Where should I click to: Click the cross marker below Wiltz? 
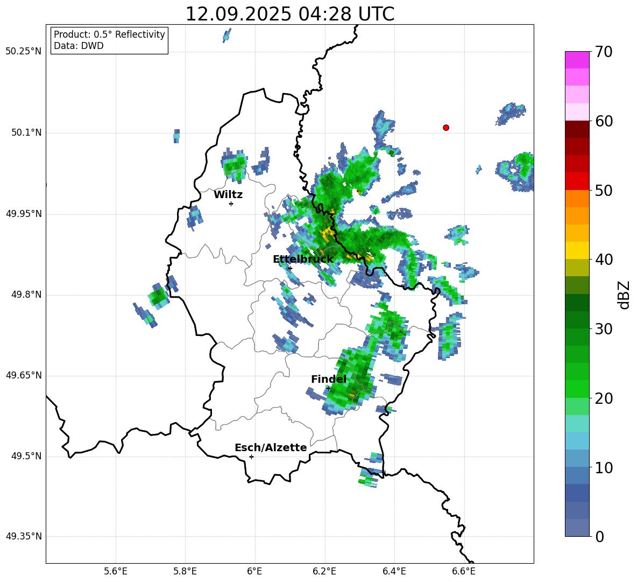[x=231, y=204]
